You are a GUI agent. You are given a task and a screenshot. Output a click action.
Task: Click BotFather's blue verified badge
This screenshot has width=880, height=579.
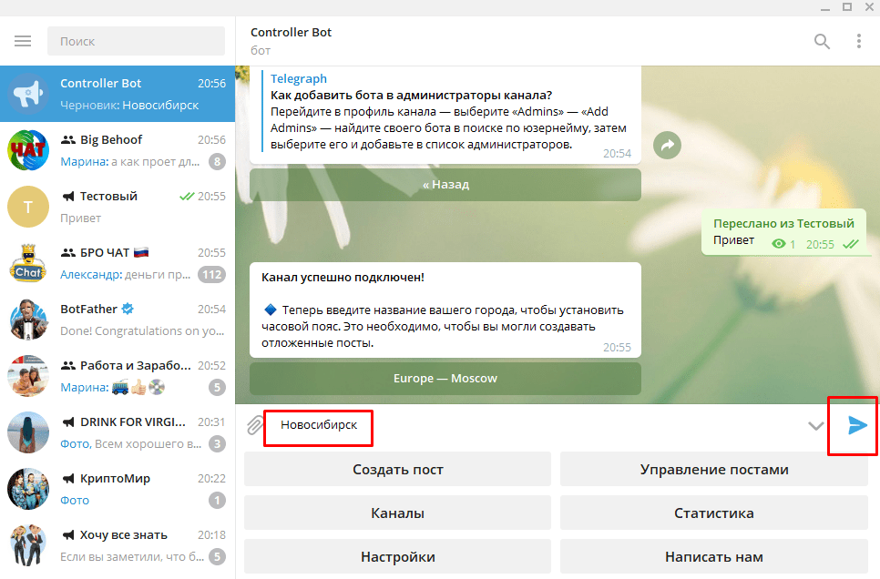pyautogui.click(x=128, y=309)
